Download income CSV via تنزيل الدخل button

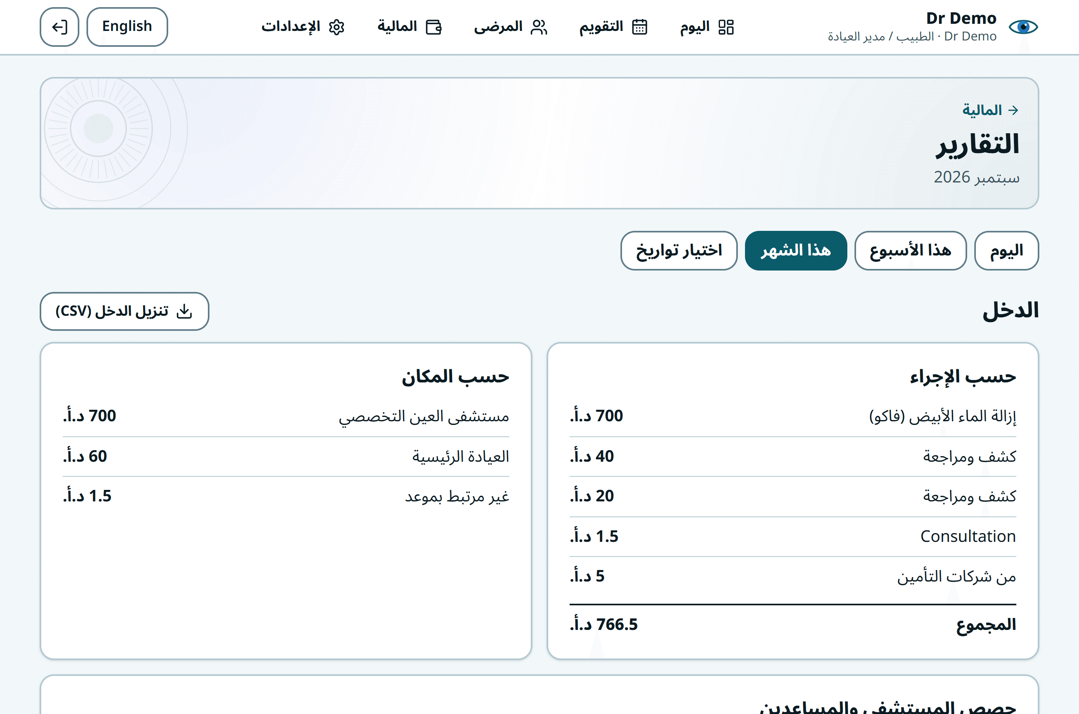coord(124,311)
